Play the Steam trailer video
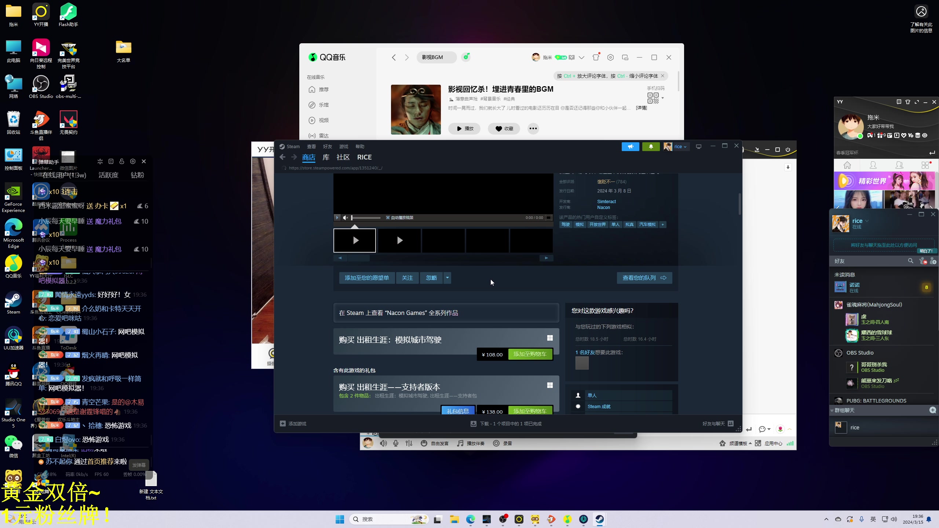The height and width of the screenshot is (528, 939). click(x=337, y=217)
